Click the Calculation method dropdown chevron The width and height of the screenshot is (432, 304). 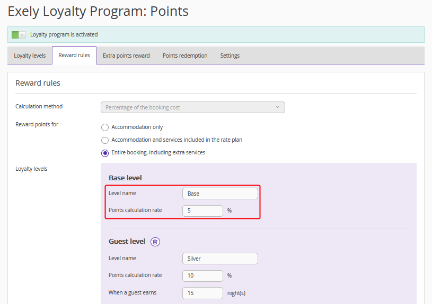[x=278, y=107]
